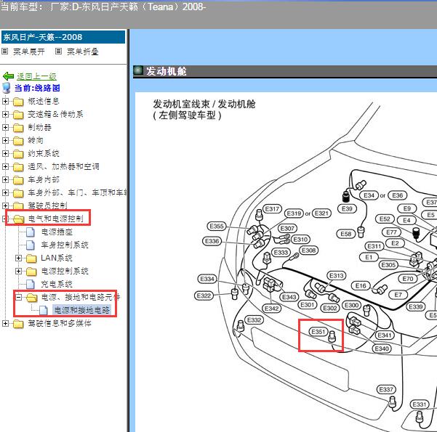This screenshot has height=432, width=437.
Task: Click the green icon beside 发动机舱 header
Action: point(138,70)
